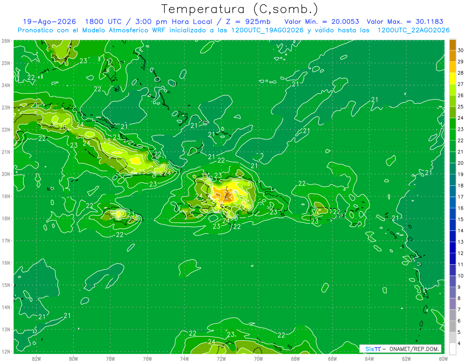
Task: Click color scale label '16'
Action: (461, 208)
